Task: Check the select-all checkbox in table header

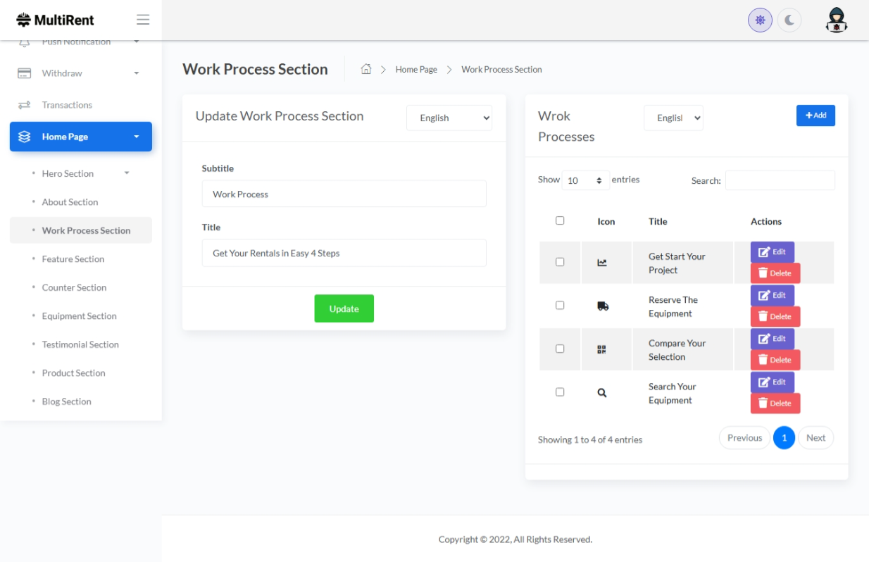Action: click(560, 220)
